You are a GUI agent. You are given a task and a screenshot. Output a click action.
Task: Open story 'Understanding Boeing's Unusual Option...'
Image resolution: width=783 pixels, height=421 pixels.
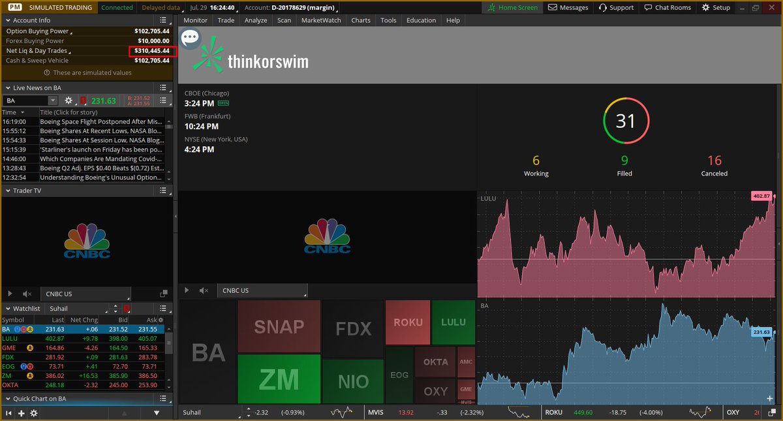click(100, 177)
